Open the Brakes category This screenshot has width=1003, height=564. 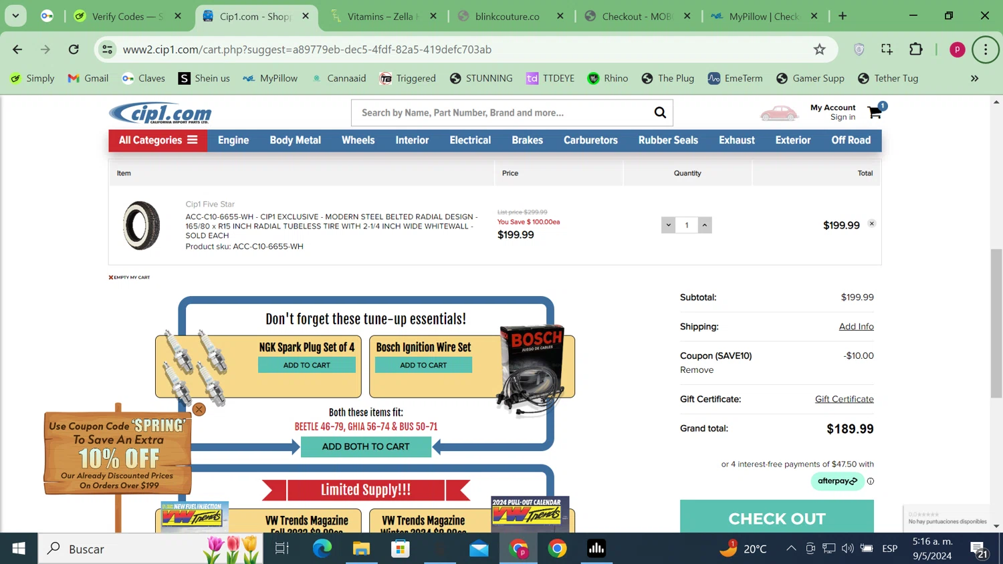tap(528, 140)
